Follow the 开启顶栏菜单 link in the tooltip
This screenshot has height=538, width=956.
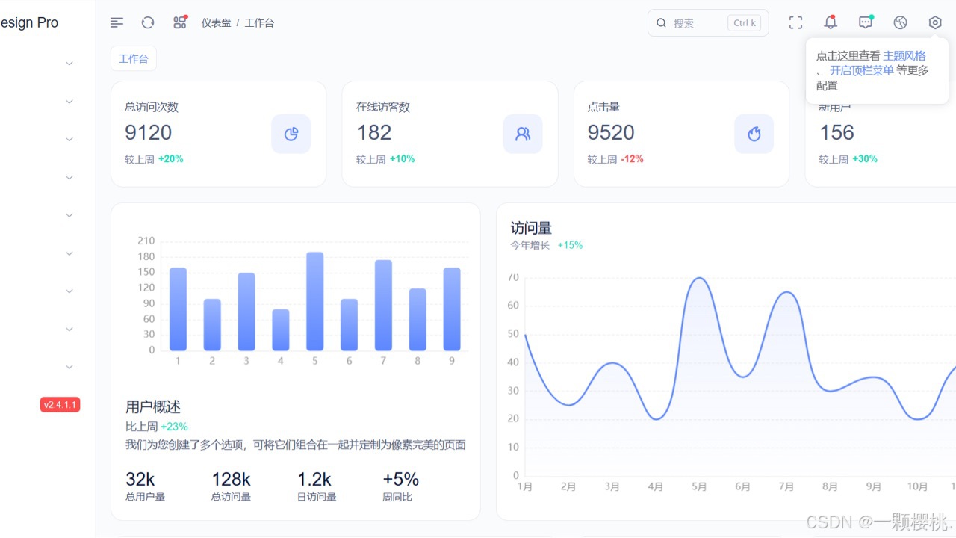(x=862, y=70)
